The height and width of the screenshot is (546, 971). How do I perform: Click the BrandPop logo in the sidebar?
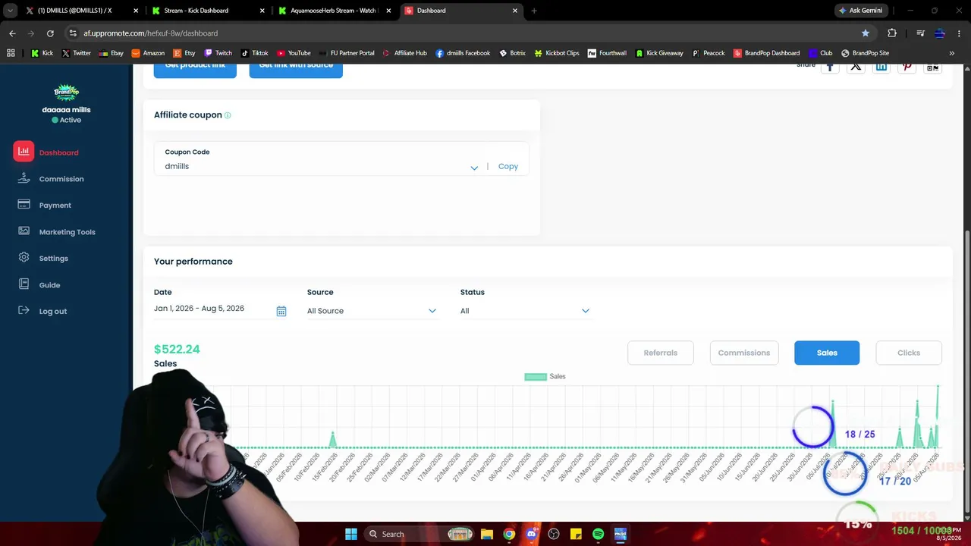click(x=66, y=93)
